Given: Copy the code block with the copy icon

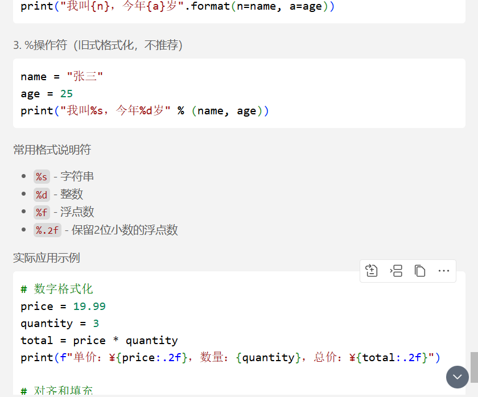Looking at the screenshot, I should pos(420,271).
